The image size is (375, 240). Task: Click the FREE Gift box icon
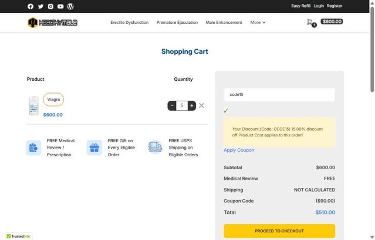[x=94, y=148]
